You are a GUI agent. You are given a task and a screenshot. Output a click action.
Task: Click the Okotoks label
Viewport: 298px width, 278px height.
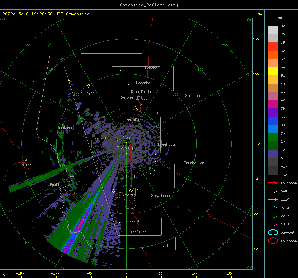[132, 220]
